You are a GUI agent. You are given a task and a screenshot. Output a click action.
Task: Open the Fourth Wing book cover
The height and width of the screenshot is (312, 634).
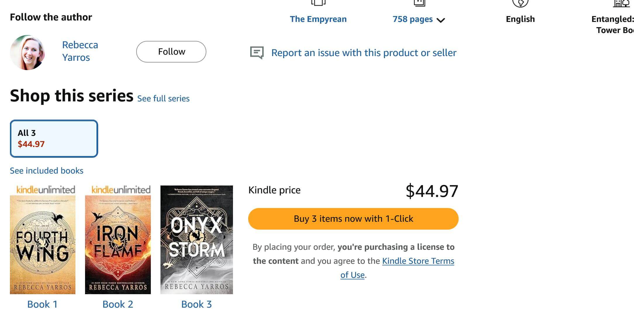click(43, 245)
